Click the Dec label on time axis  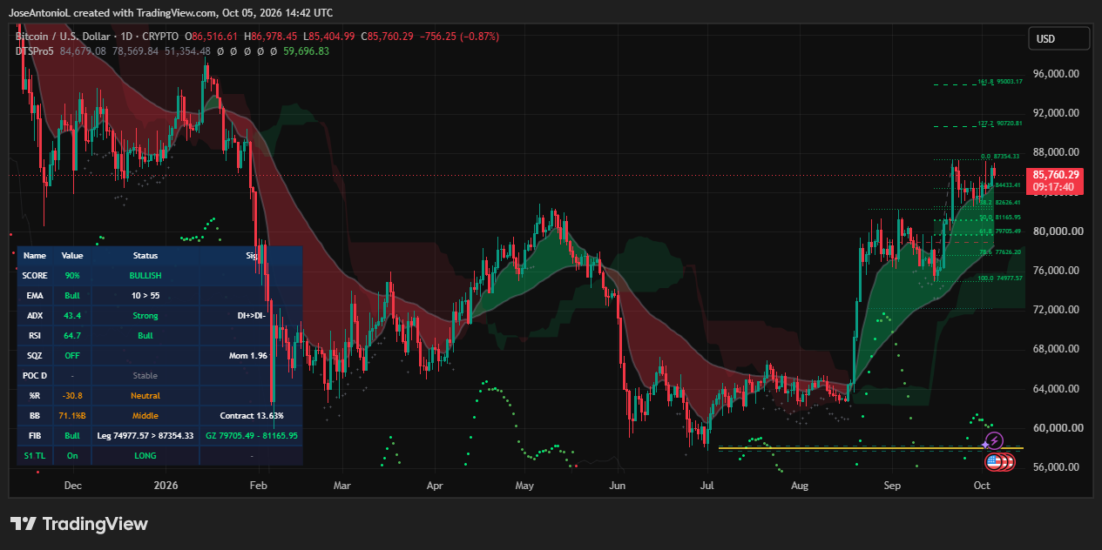pos(73,486)
